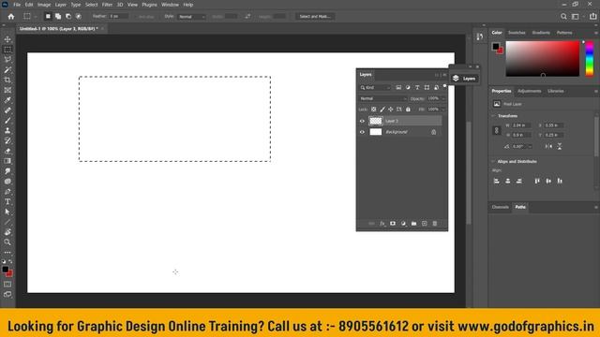Select the Crop tool

[7, 80]
